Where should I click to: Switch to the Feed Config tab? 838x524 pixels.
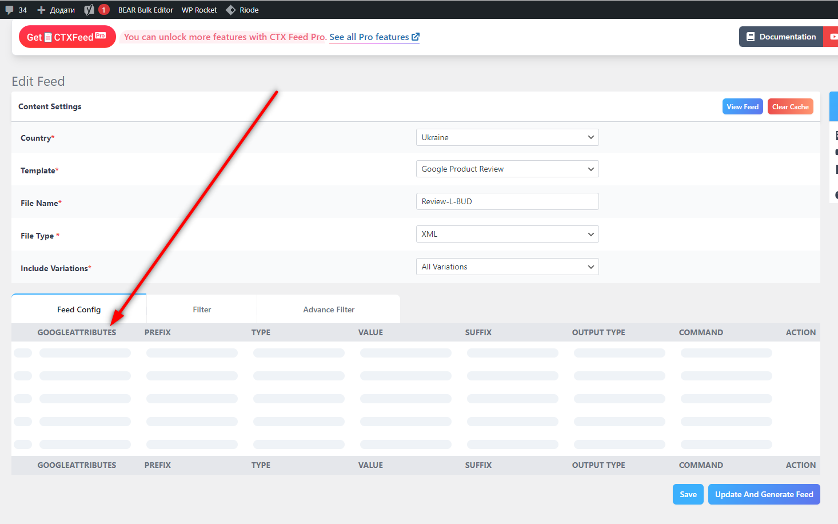79,309
